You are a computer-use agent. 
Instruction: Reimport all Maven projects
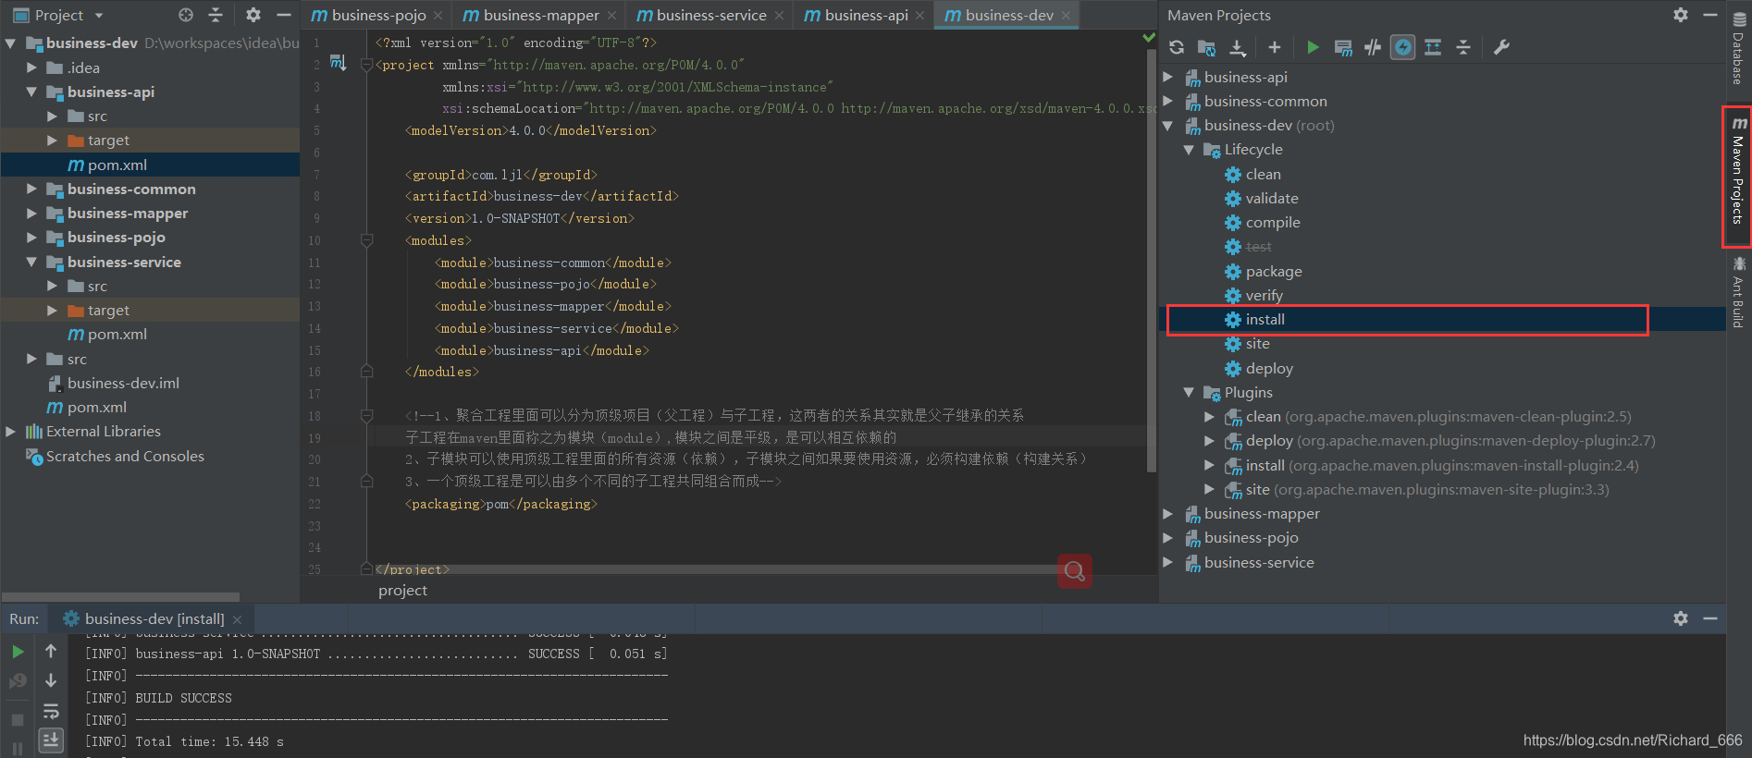click(1177, 47)
